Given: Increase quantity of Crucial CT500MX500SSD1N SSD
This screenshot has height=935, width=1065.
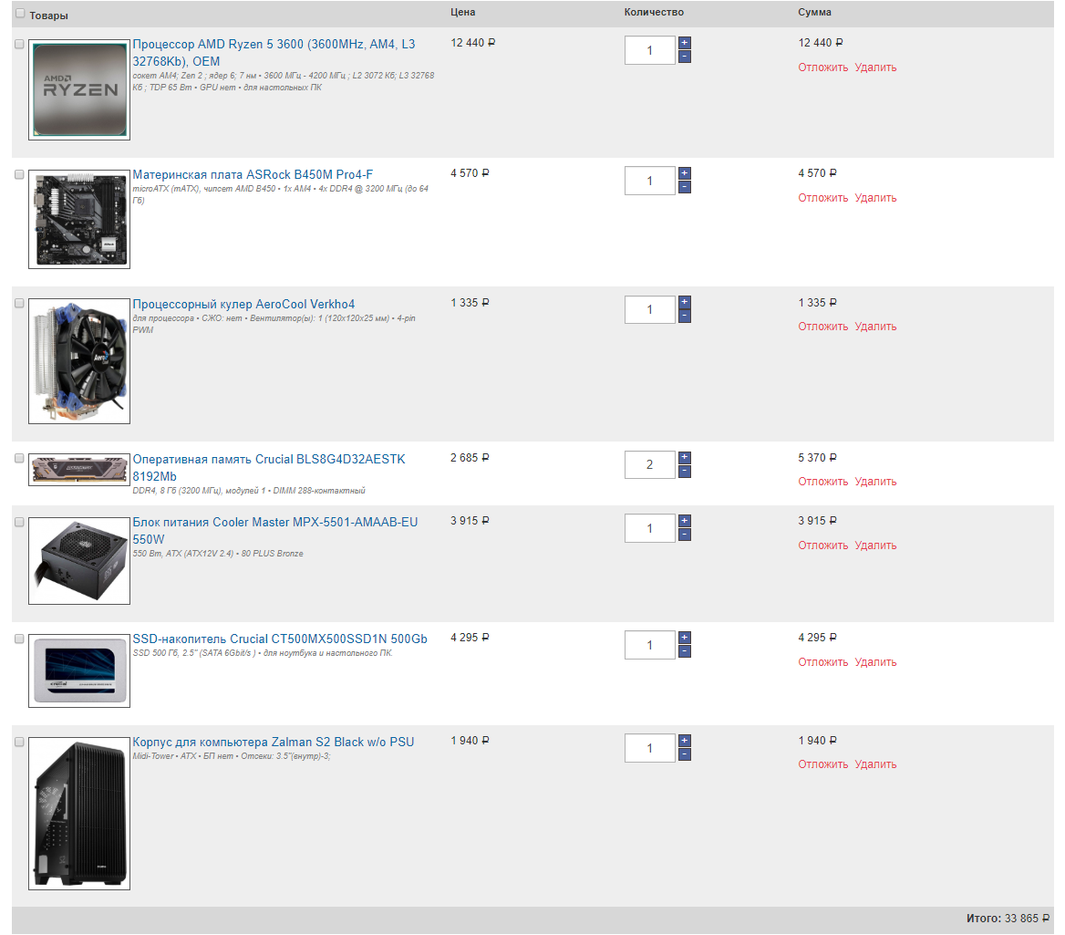Looking at the screenshot, I should point(685,638).
